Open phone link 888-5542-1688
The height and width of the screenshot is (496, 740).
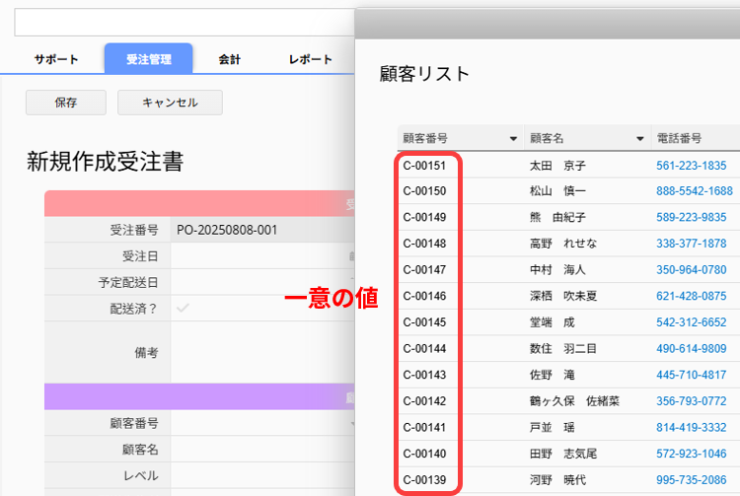click(x=694, y=191)
